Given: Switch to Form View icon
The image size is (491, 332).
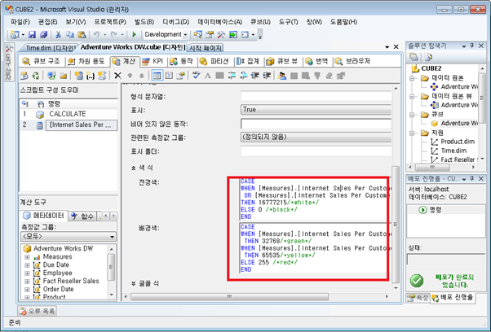Looking at the screenshot, I should pyautogui.click(x=157, y=76).
